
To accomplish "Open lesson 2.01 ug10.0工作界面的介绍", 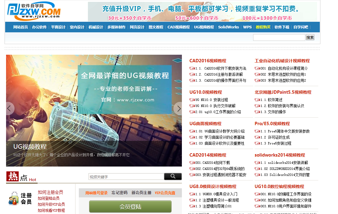I will click(218, 112).
